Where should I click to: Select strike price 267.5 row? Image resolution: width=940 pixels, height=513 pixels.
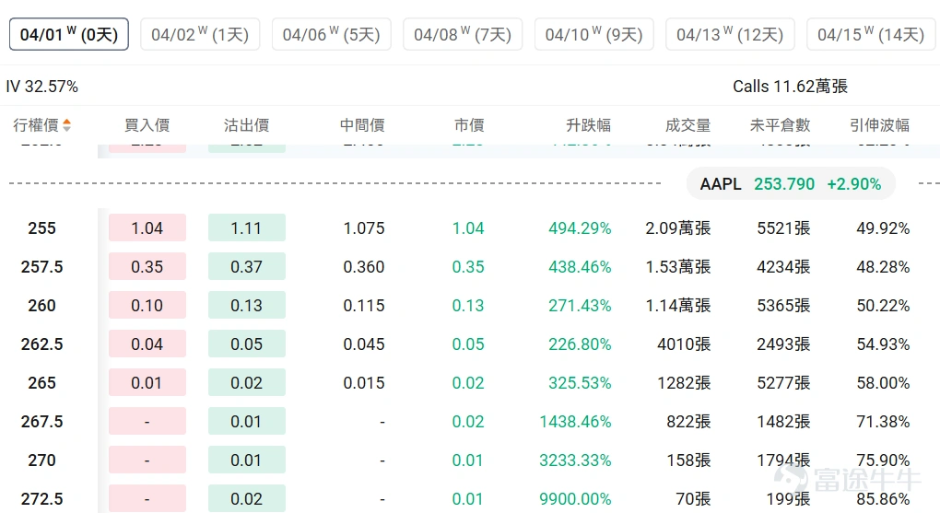[470, 421]
